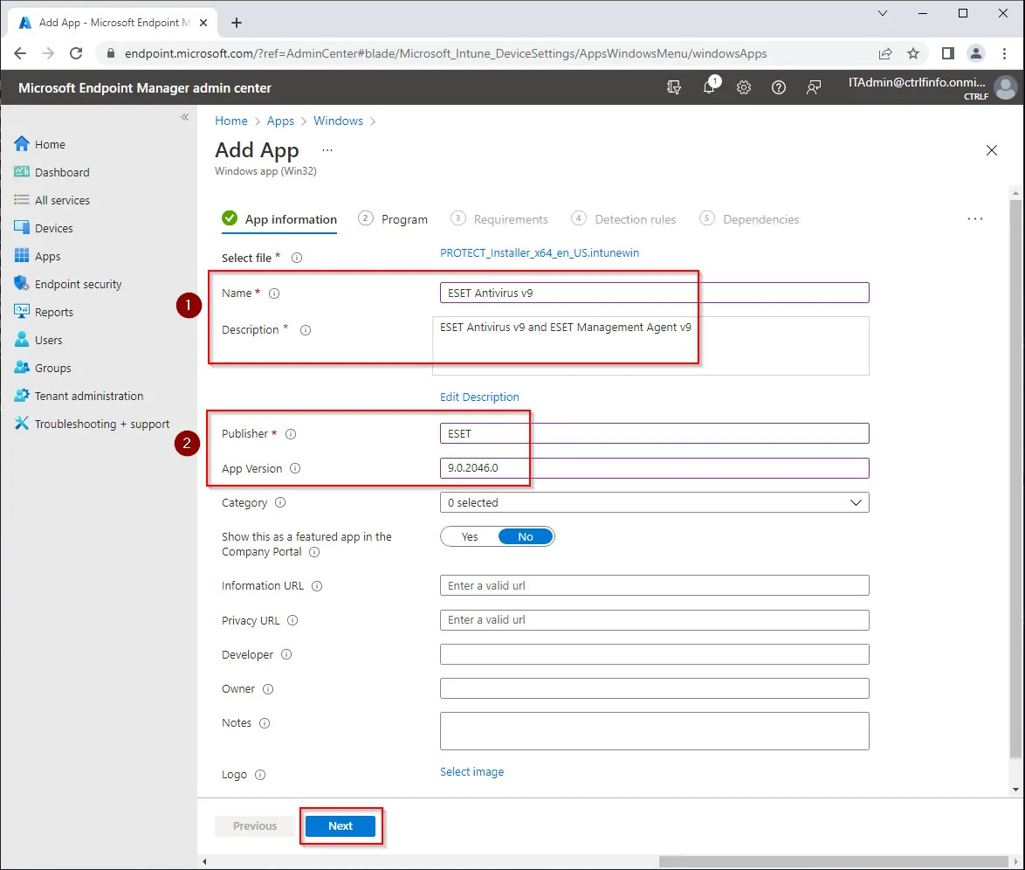The width and height of the screenshot is (1025, 870).
Task: Open the PROTECT_Installer intunewin file link
Action: click(x=540, y=252)
